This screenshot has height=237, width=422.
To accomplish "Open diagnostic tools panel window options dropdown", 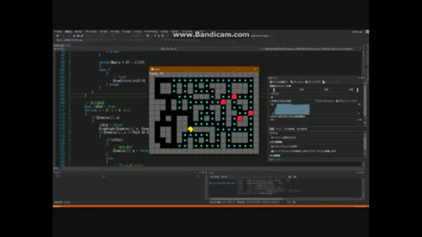I will (359, 78).
